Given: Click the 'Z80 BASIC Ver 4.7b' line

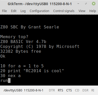Looking at the screenshot, I should pyautogui.click(x=23, y=42).
